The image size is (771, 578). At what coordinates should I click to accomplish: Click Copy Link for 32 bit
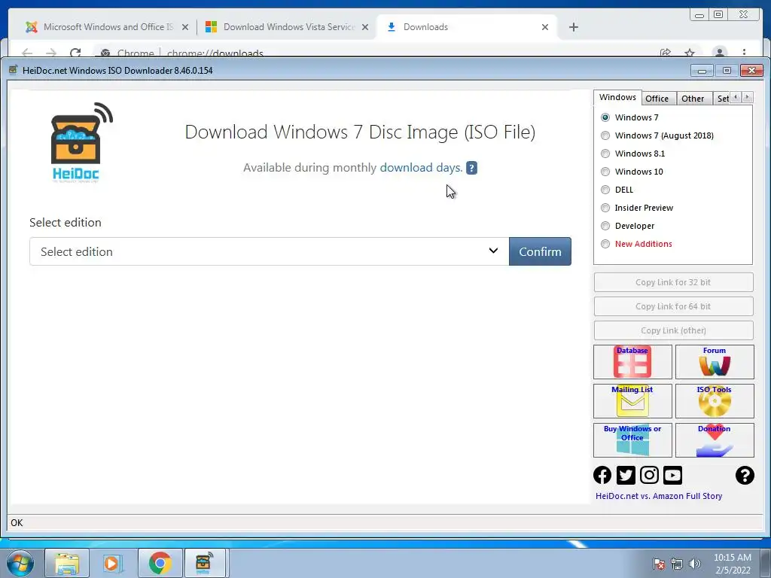point(673,282)
